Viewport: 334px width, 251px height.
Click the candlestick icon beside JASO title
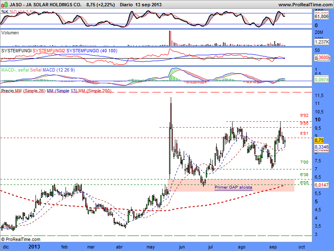(x=5, y=5)
